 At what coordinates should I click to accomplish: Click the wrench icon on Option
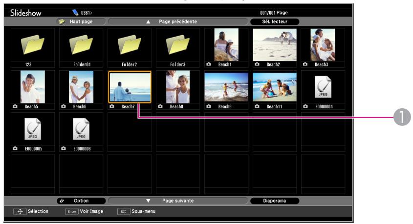62,201
